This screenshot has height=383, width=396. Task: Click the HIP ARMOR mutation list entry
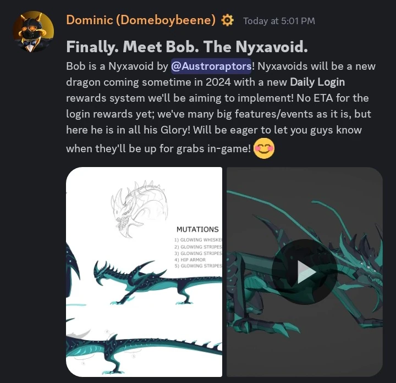190,259
